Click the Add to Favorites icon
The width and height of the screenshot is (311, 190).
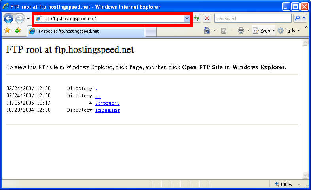tap(18, 30)
